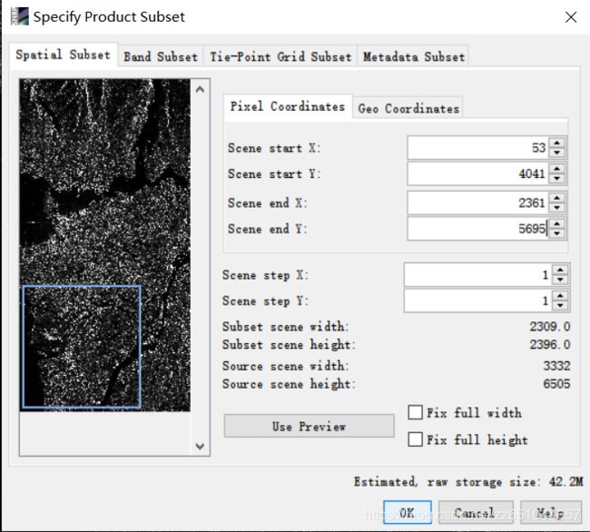Click the preview scroll up arrow

[201, 90]
